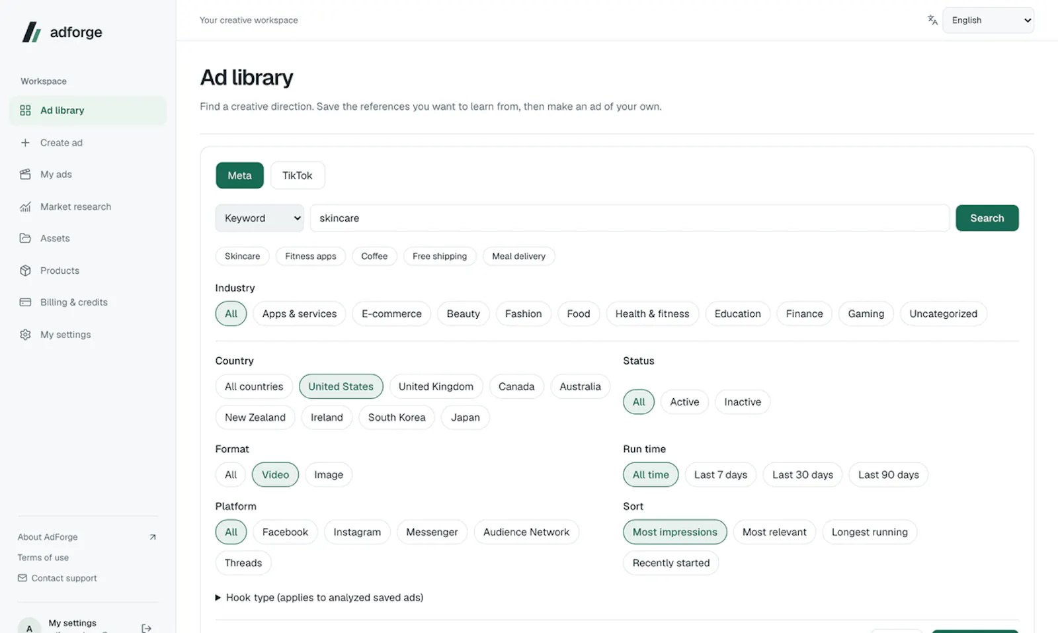The height and width of the screenshot is (633, 1058).
Task: Sort by Longest running
Action: (x=870, y=532)
